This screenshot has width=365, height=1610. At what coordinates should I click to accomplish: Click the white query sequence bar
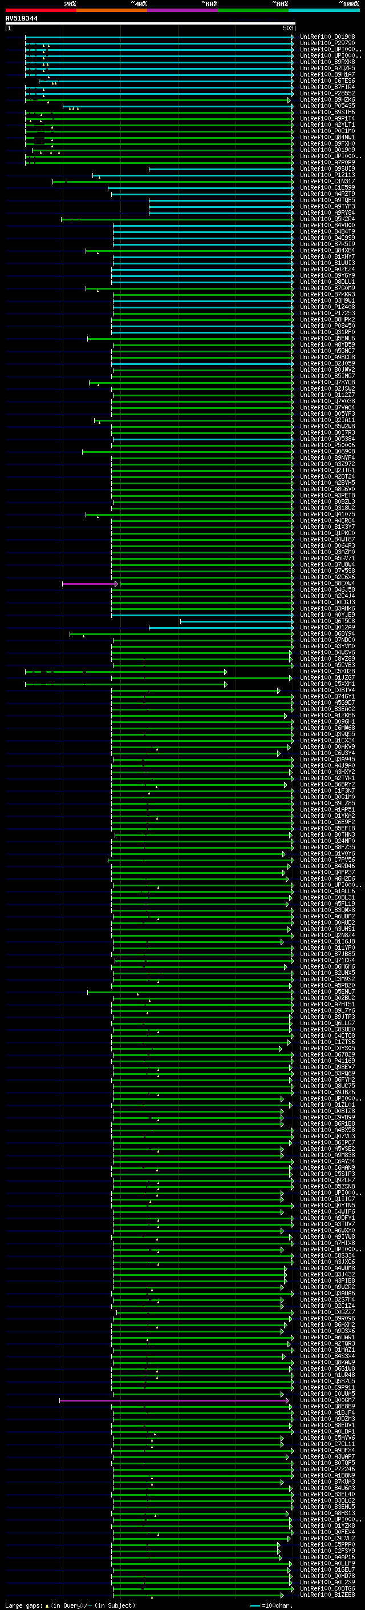151,24
